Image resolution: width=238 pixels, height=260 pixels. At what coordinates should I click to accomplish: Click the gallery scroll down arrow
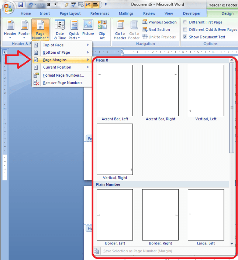(x=232, y=244)
